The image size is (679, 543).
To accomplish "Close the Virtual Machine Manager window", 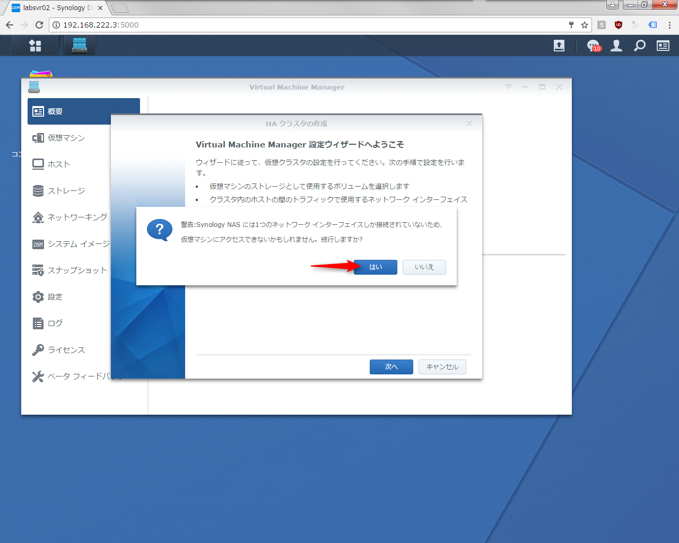I will [x=559, y=87].
